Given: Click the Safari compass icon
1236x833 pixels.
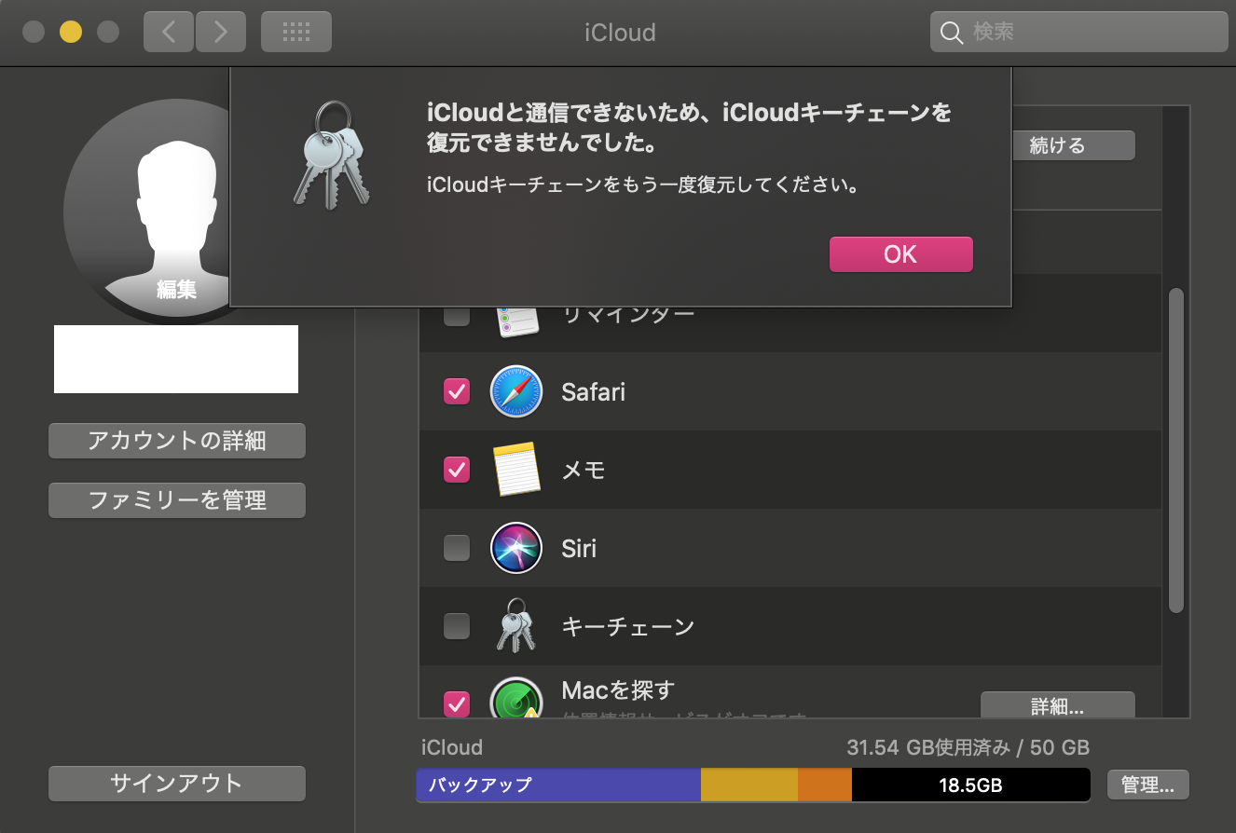Looking at the screenshot, I should 515,391.
